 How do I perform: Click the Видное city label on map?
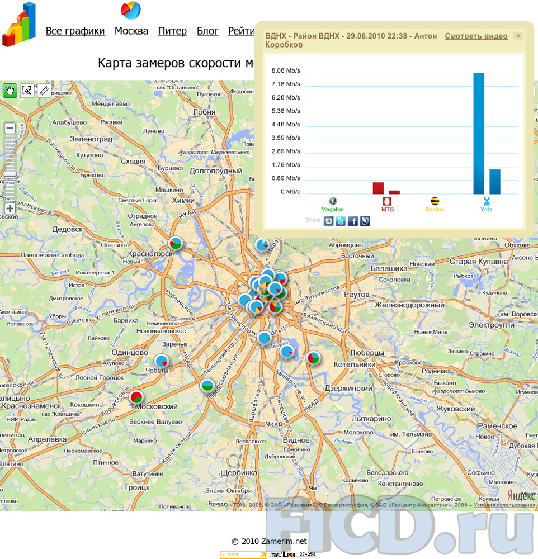tap(296, 440)
